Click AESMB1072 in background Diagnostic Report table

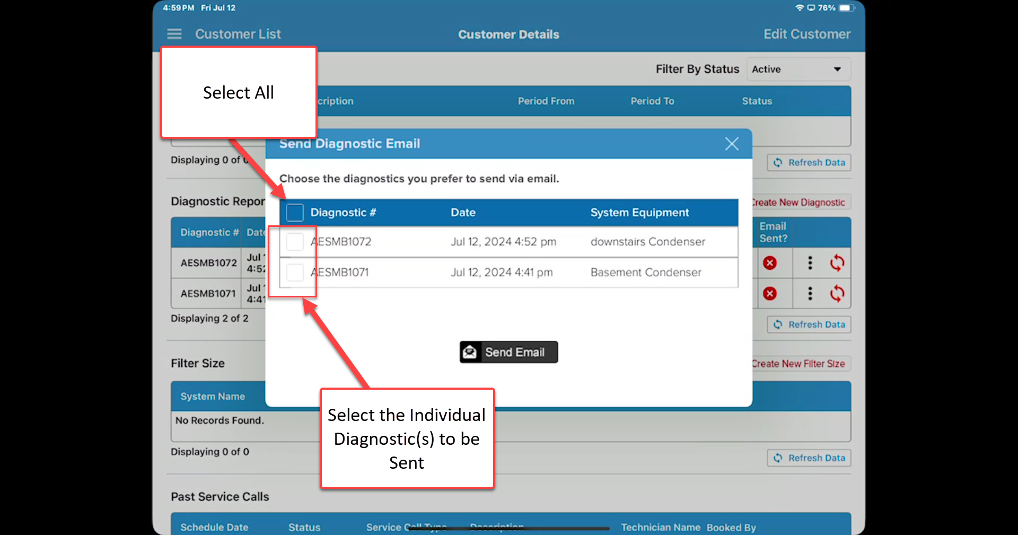208,263
